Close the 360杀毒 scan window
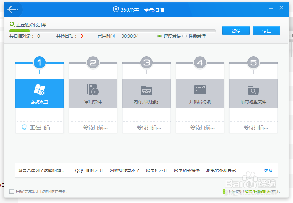This screenshot has height=203, width=293. point(281,8)
